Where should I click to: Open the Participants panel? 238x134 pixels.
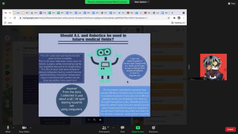pyautogui.click(x=104, y=129)
